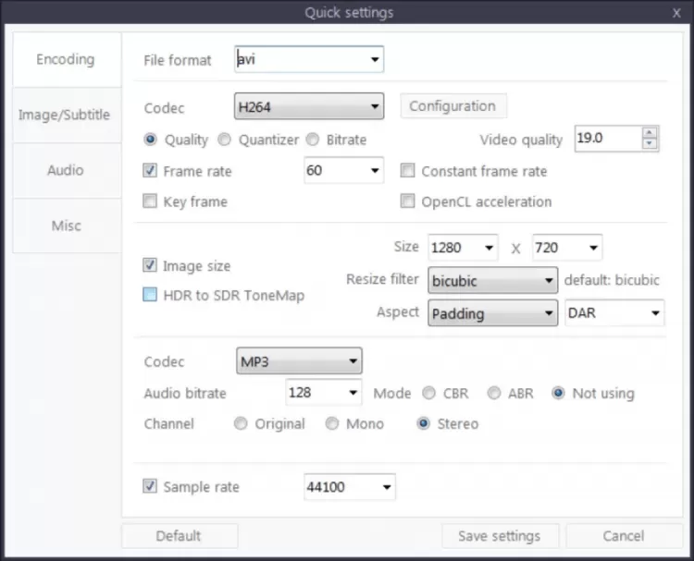Viewport: 694px width, 561px height.
Task: Set audio mode to CBR
Action: (428, 394)
